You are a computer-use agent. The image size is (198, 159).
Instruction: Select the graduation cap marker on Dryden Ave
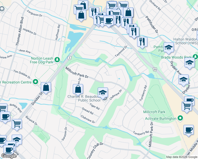183,80
